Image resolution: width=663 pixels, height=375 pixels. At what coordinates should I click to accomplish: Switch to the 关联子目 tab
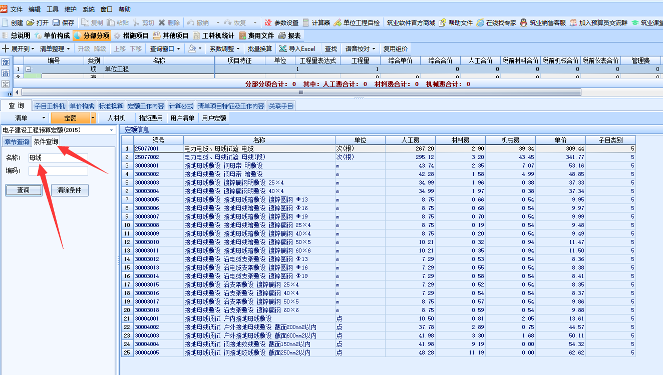tap(281, 106)
